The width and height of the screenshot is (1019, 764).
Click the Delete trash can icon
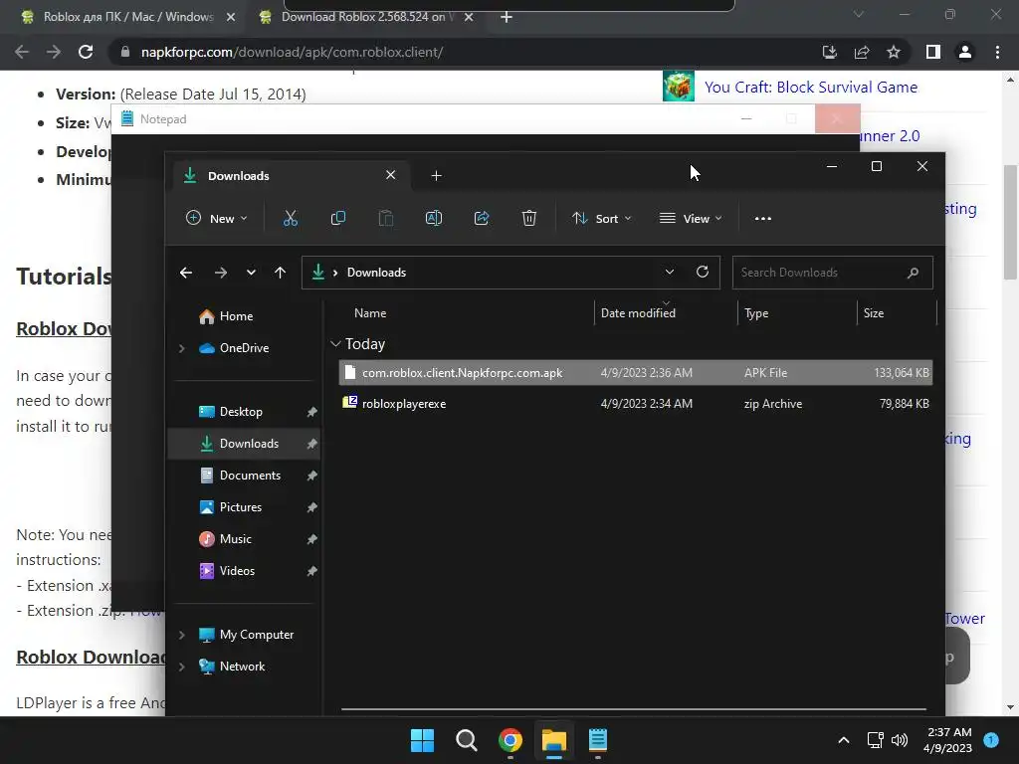pyautogui.click(x=529, y=218)
